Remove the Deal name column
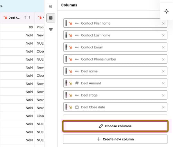Image resolution: width=173 pixels, height=147 pixels. pos(163,71)
